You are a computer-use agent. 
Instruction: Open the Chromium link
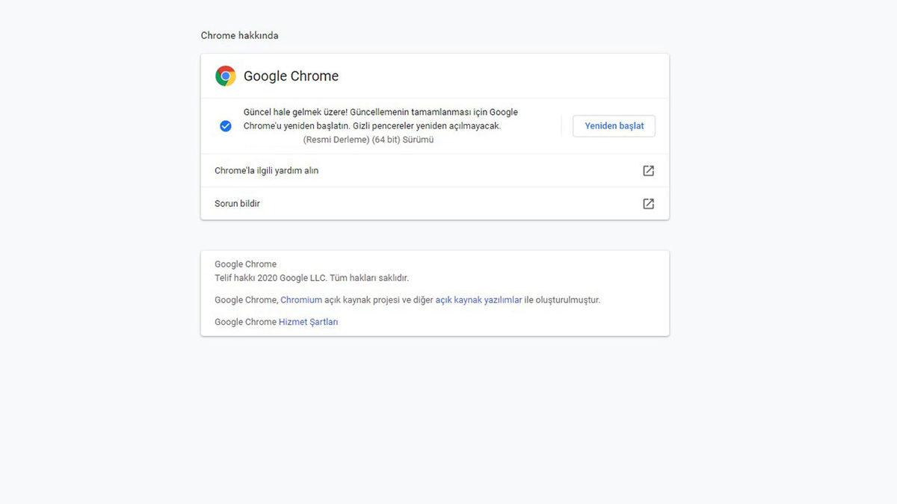click(301, 300)
